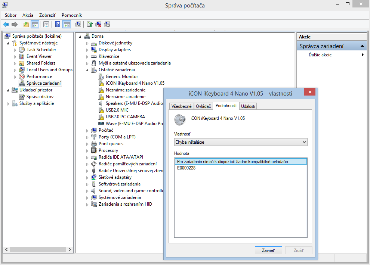Collapse the Doma root node
This screenshot has width=370, height=265.
click(x=80, y=37)
